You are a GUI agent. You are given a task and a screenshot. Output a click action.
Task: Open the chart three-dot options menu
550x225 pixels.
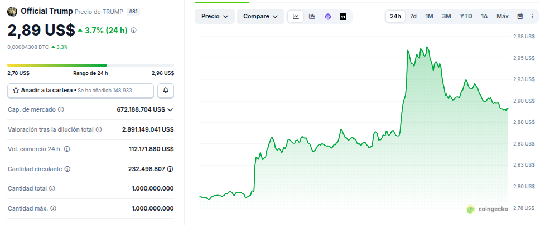(x=532, y=16)
